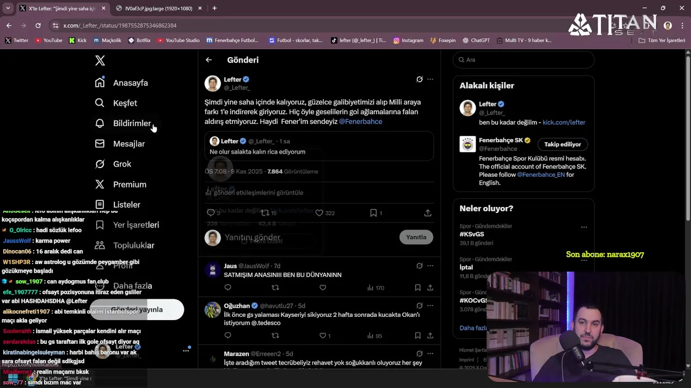
Task: Reply to Jaus's comment
Action: click(228, 288)
